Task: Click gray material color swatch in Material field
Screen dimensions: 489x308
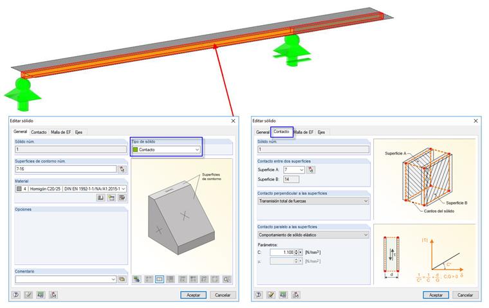Action: pyautogui.click(x=19, y=188)
